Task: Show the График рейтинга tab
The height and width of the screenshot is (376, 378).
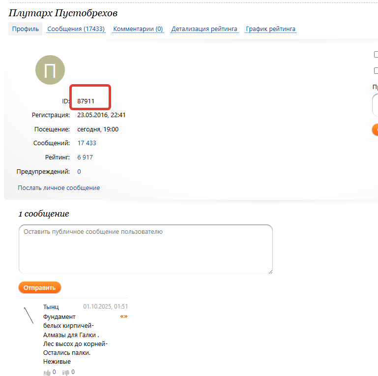Action: pos(271,29)
